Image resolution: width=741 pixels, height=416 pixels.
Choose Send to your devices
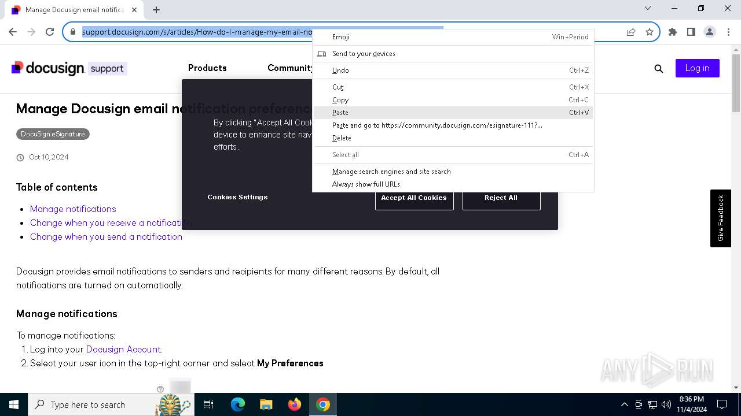coord(453,54)
